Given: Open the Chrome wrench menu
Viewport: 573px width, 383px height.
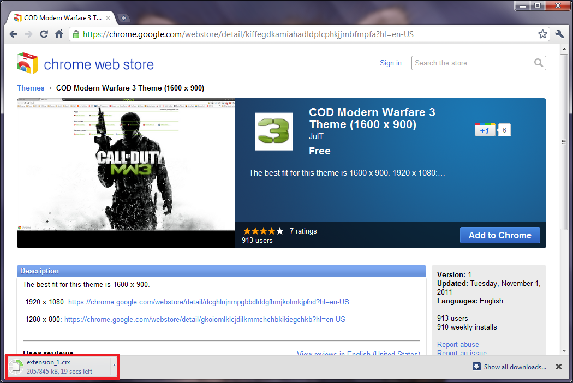Looking at the screenshot, I should pos(559,34).
